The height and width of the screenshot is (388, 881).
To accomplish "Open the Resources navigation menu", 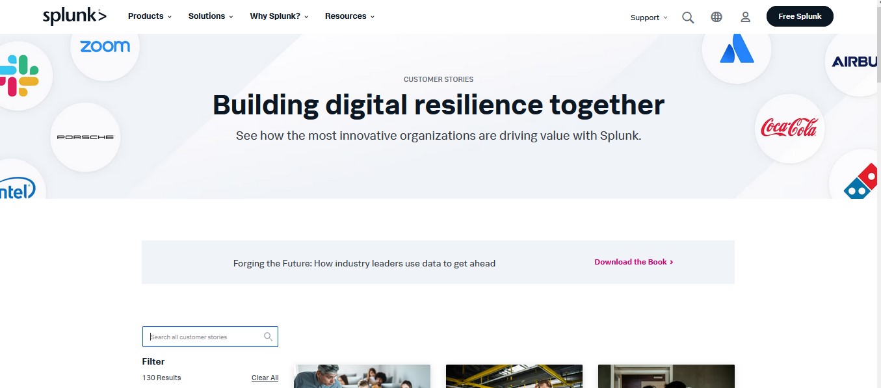I will pos(350,16).
